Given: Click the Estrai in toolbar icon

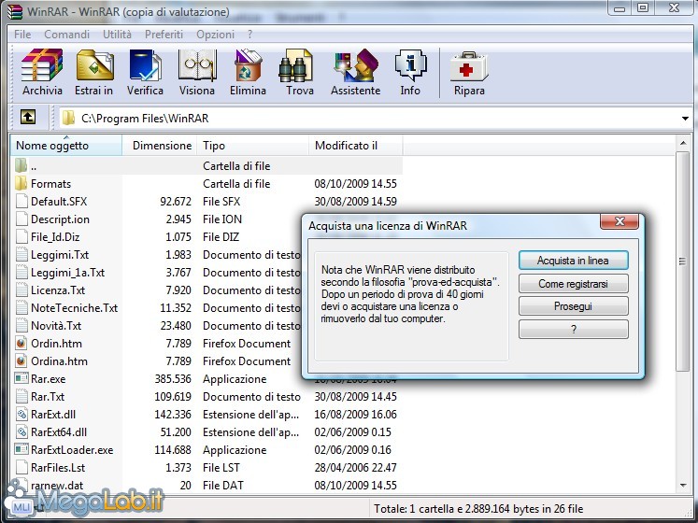Looking at the screenshot, I should tap(94, 66).
